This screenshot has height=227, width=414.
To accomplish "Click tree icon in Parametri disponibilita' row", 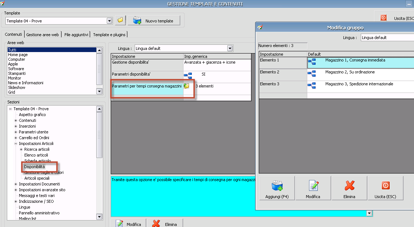I will pos(188,76).
